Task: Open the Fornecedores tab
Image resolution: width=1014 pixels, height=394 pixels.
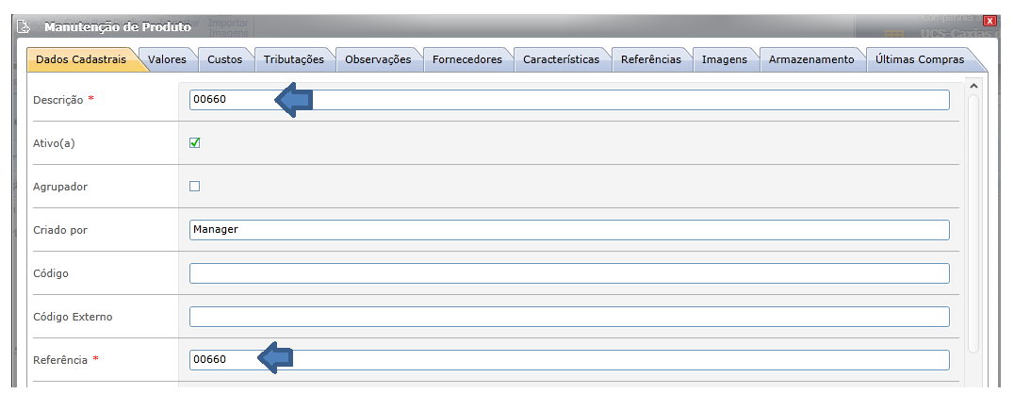Action: 466,59
